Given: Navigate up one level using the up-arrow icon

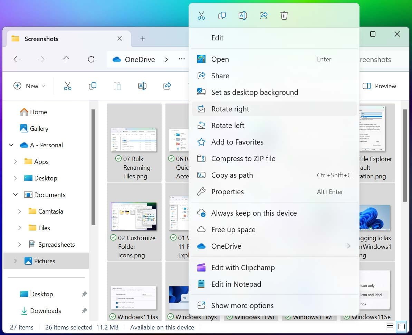Looking at the screenshot, I should click(66, 59).
